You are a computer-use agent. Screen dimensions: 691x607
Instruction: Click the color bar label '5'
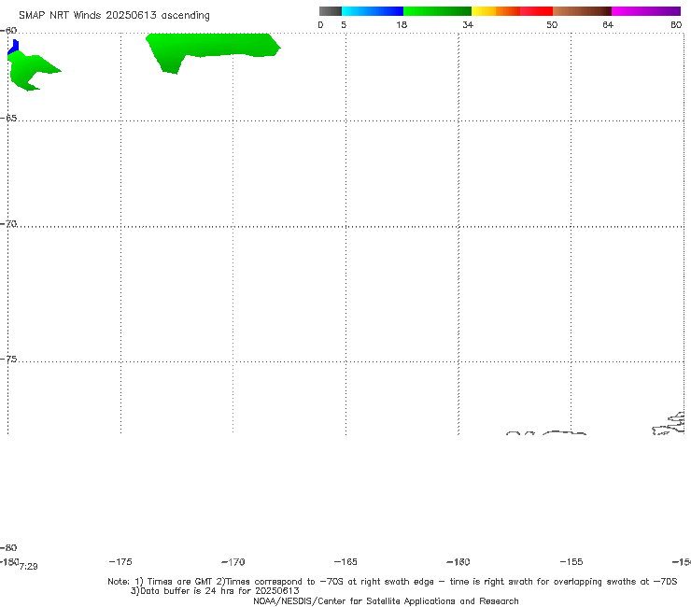[x=344, y=24]
